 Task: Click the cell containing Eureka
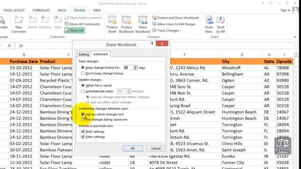coord(242,156)
